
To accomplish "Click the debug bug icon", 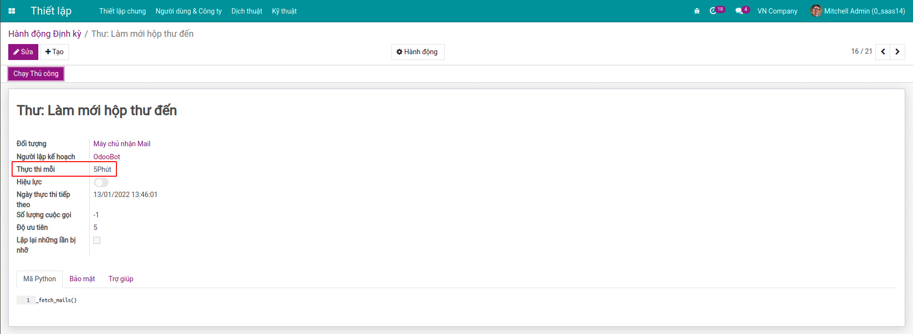I will pos(697,11).
